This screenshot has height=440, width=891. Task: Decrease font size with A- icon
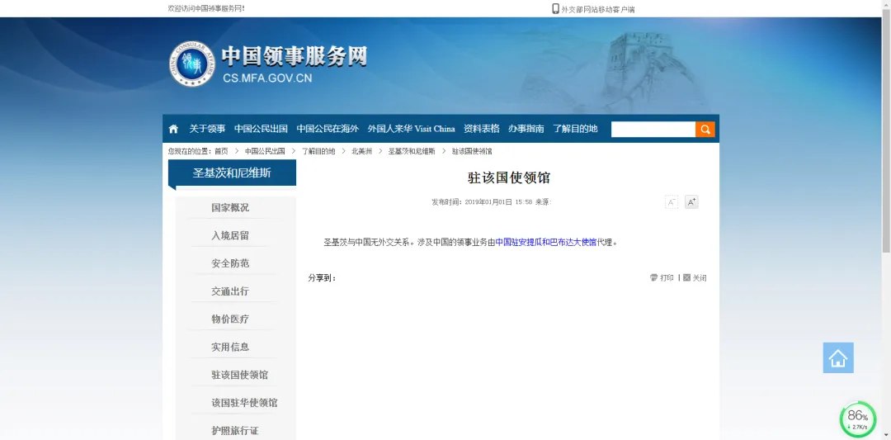click(672, 202)
